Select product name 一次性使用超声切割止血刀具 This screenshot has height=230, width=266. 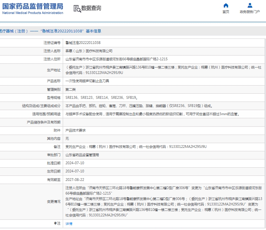click(x=87, y=81)
